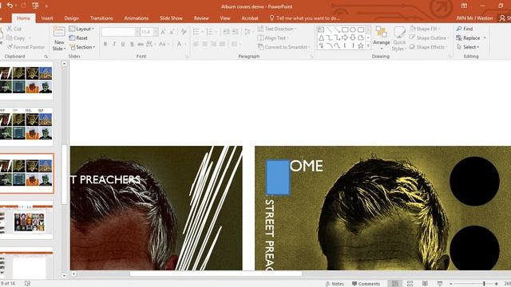This screenshot has width=511, height=287.
Task: Switch to the Insert tab
Action: [47, 18]
